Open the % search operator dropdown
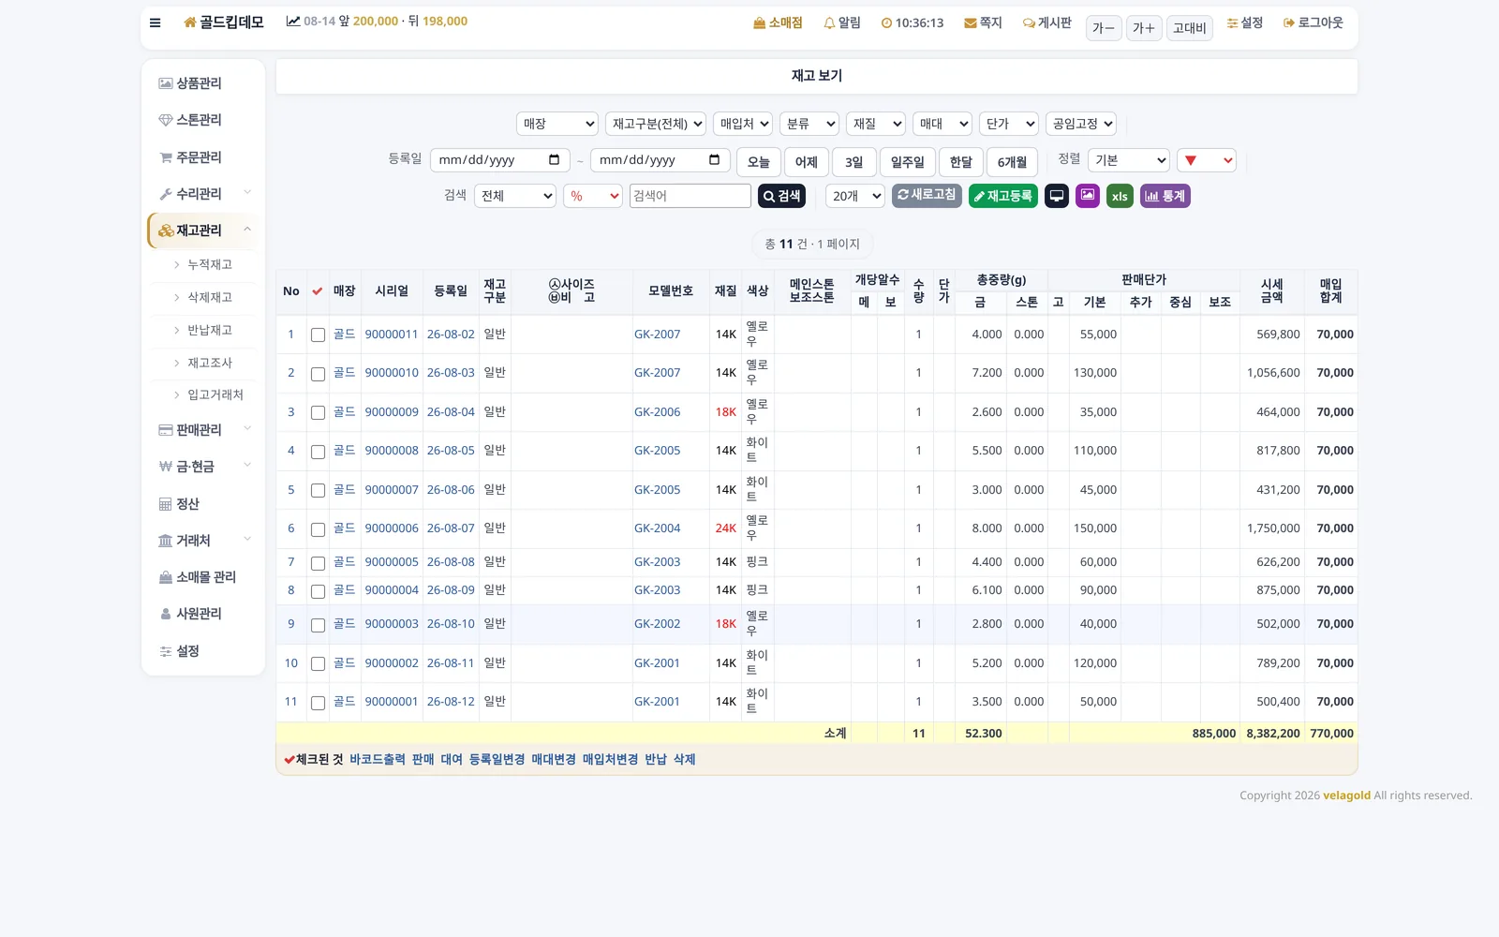Image resolution: width=1499 pixels, height=937 pixels. coord(593,196)
